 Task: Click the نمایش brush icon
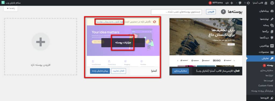pos(272,58)
